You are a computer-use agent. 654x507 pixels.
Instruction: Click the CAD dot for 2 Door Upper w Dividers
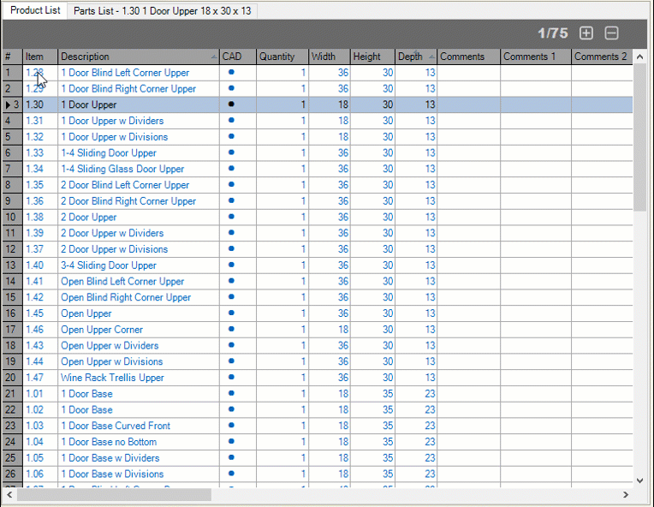point(231,232)
